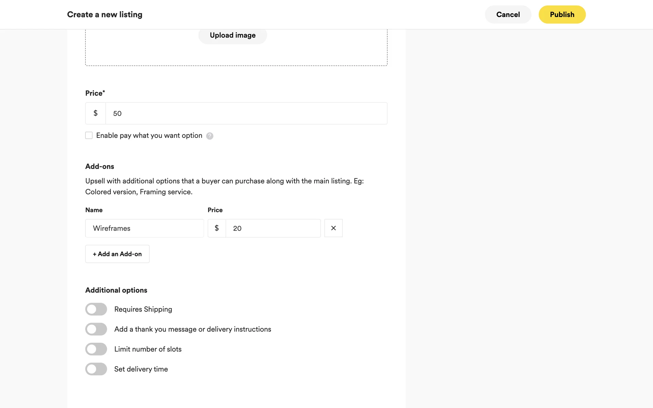Remove the Wireframes add-on with the X icon
Viewport: 653px width, 408px height.
(333, 228)
